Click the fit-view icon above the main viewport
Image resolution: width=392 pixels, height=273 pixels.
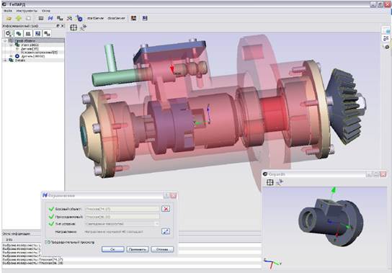[73, 27]
